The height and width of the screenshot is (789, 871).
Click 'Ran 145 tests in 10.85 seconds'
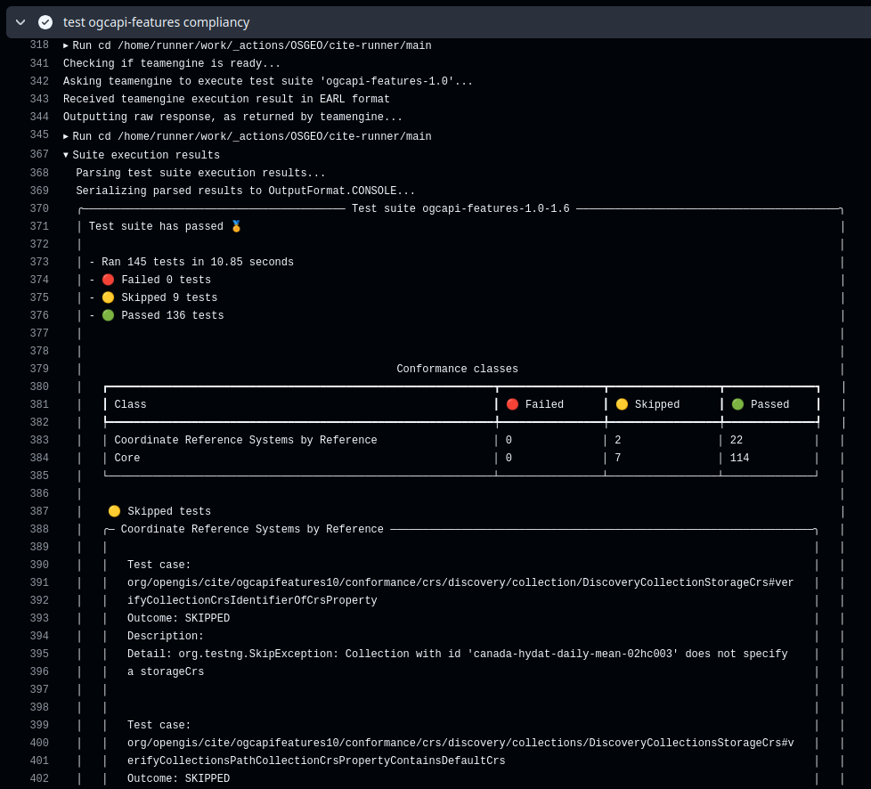pyautogui.click(x=198, y=262)
